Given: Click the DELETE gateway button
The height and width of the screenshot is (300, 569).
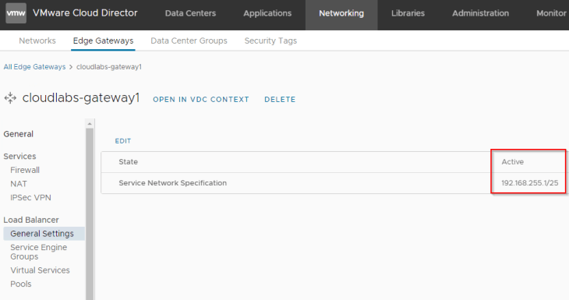Looking at the screenshot, I should (280, 100).
